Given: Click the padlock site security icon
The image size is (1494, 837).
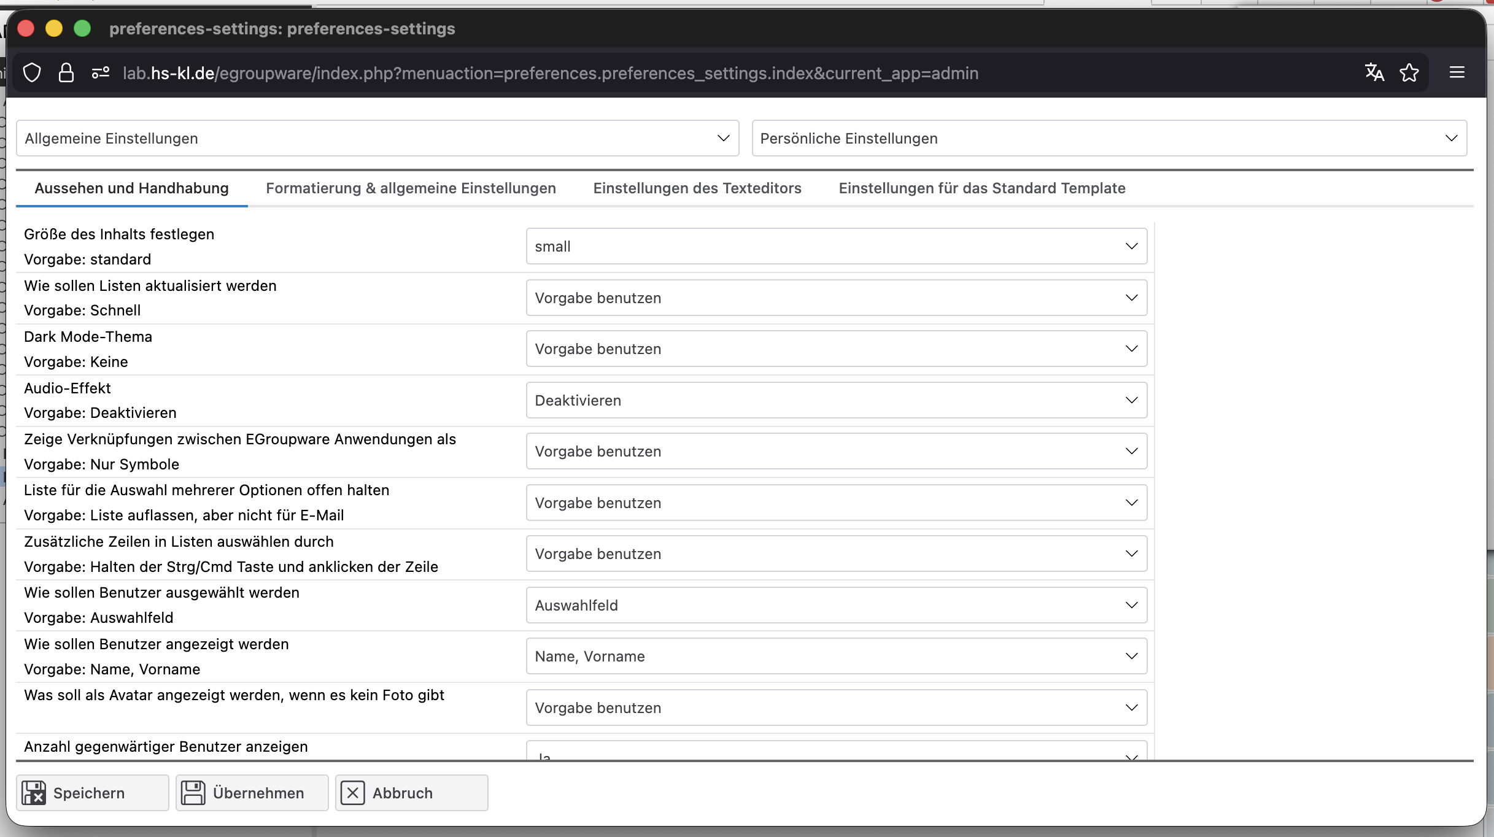Looking at the screenshot, I should pyautogui.click(x=66, y=73).
